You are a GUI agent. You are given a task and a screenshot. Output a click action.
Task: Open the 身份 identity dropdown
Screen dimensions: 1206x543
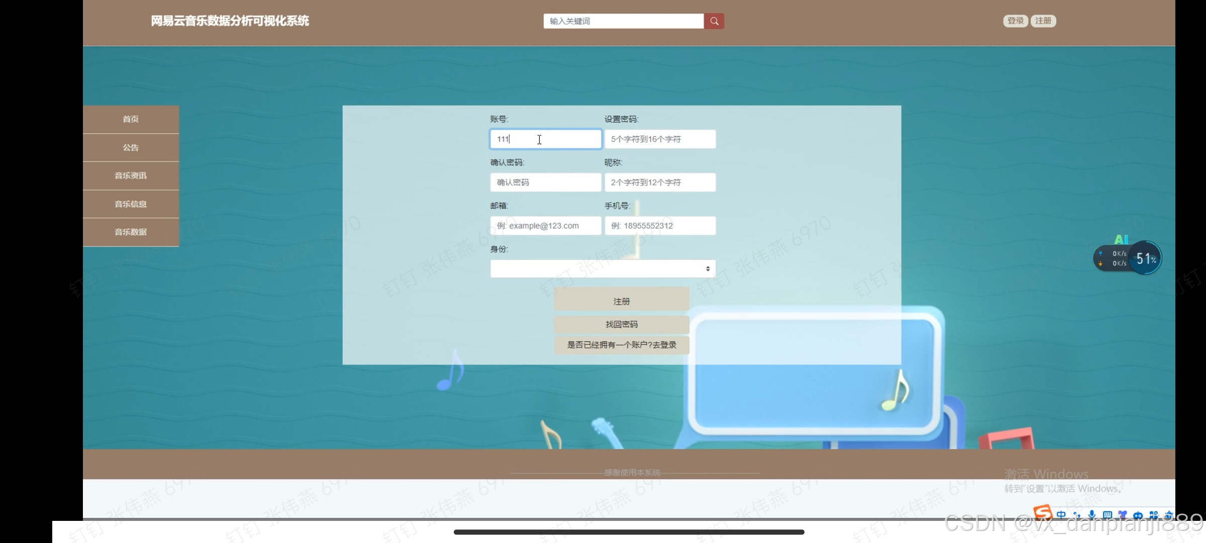pos(602,269)
